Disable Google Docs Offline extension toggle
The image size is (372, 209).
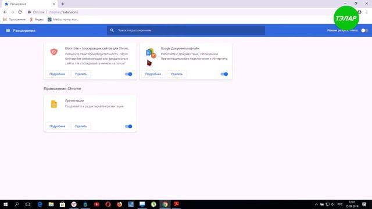224,74
